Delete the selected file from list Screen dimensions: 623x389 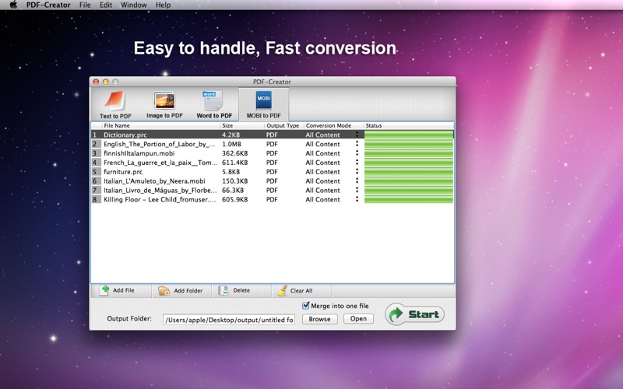click(x=241, y=290)
